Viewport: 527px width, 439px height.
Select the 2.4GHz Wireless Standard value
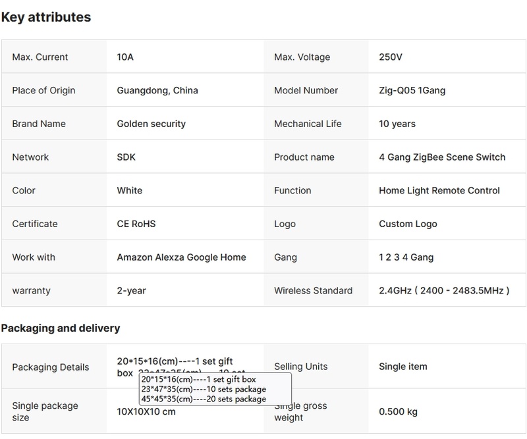click(443, 290)
